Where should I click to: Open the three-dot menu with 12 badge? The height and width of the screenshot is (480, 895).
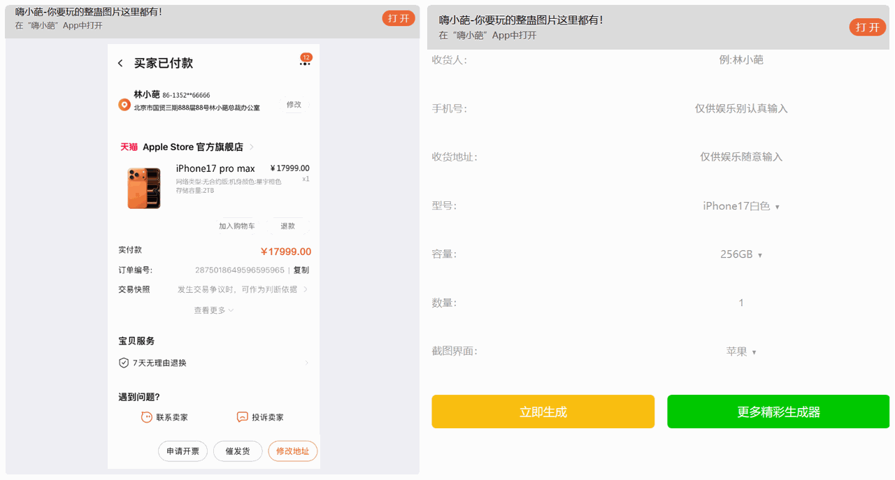[x=305, y=64]
